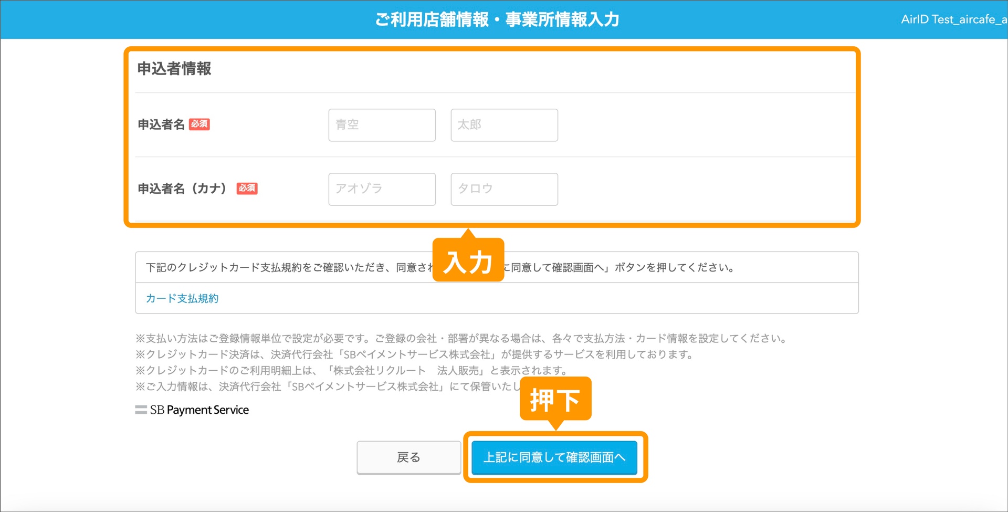Click the orange 押下 callout label
Viewport: 1008px width, 512px height.
click(555, 400)
